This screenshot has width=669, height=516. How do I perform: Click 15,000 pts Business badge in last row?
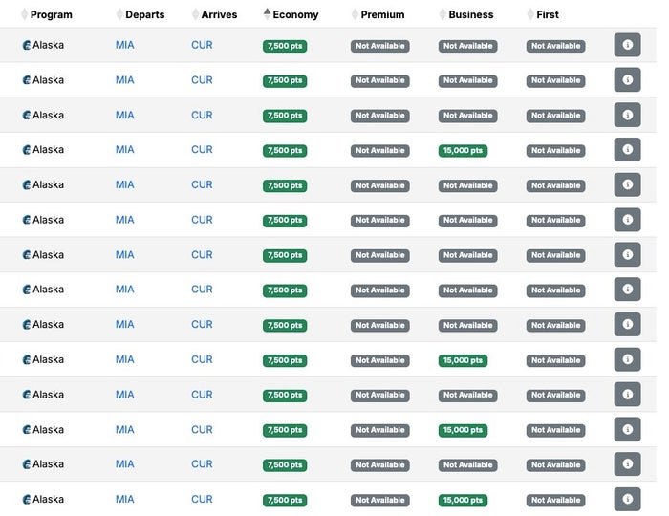(x=463, y=500)
